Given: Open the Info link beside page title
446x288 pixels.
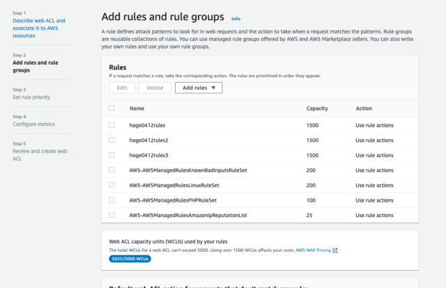Looking at the screenshot, I should tap(236, 19).
